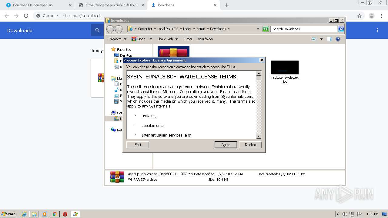Viewport: 388px width, 218px height.
Task: Click Chrome Downloads search icon
Action: 97,30
